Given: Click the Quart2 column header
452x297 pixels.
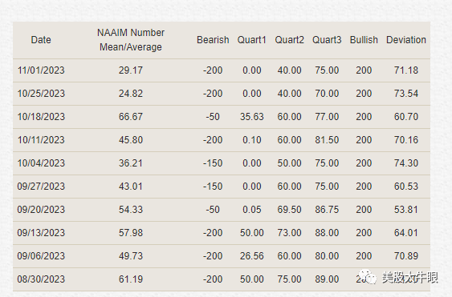Looking at the screenshot, I should 289,40.
